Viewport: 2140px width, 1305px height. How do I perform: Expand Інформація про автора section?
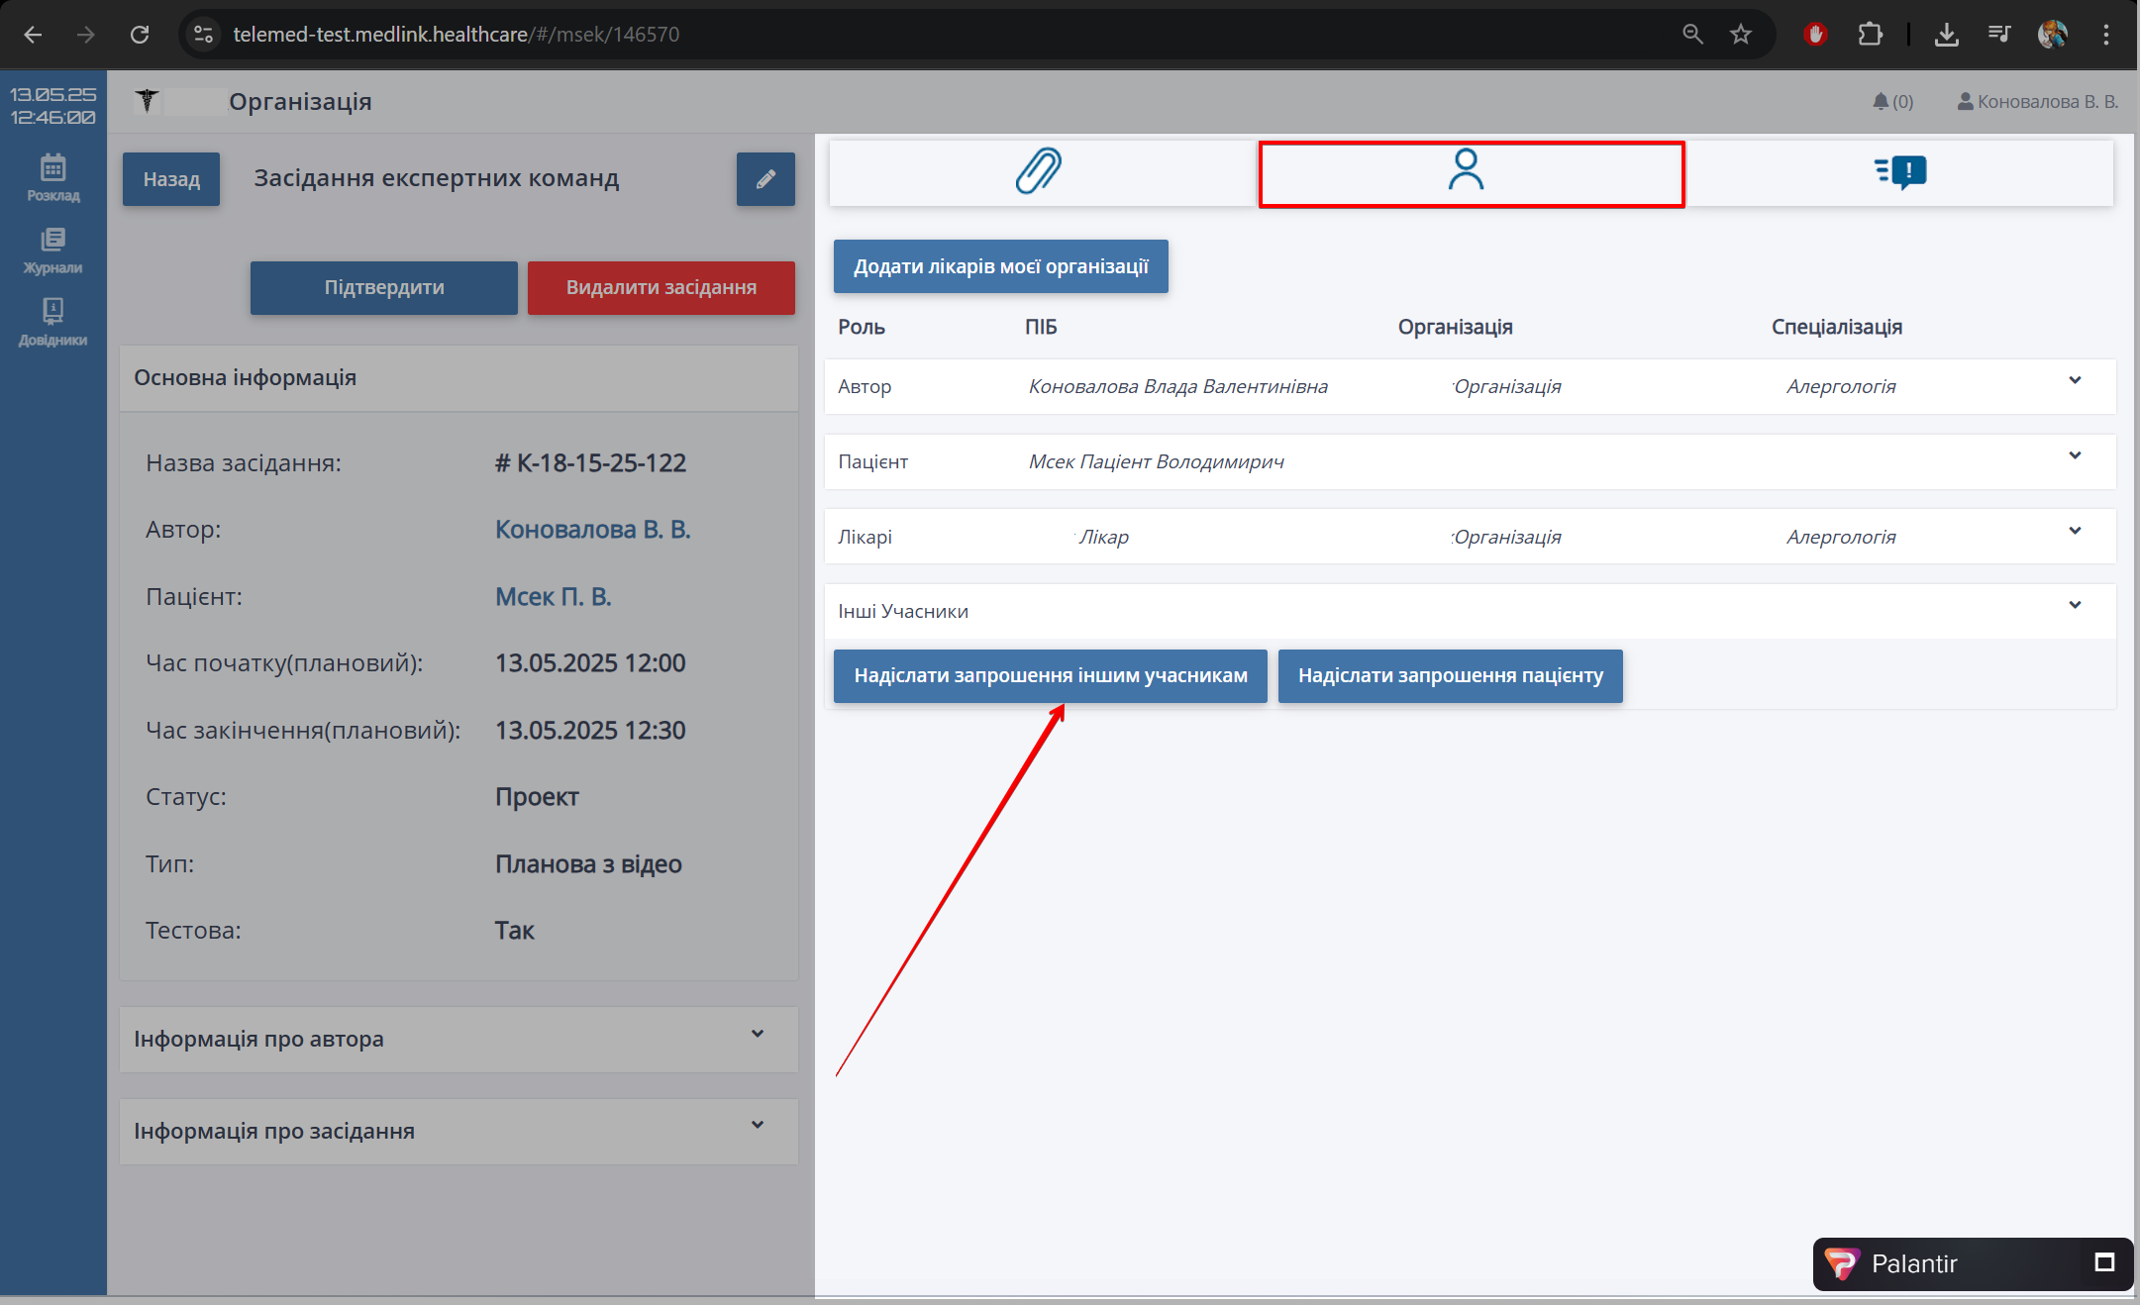(757, 1035)
